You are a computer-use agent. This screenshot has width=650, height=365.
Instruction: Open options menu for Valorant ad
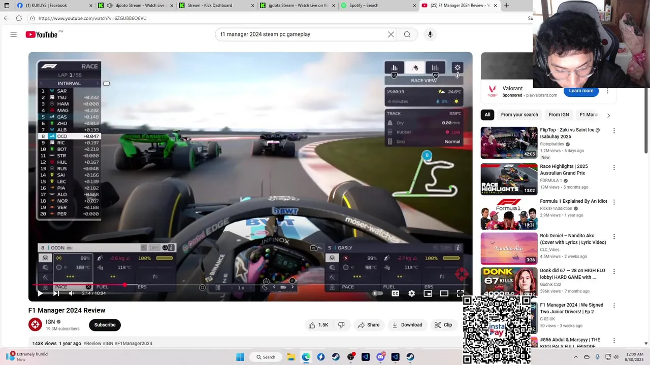click(608, 91)
